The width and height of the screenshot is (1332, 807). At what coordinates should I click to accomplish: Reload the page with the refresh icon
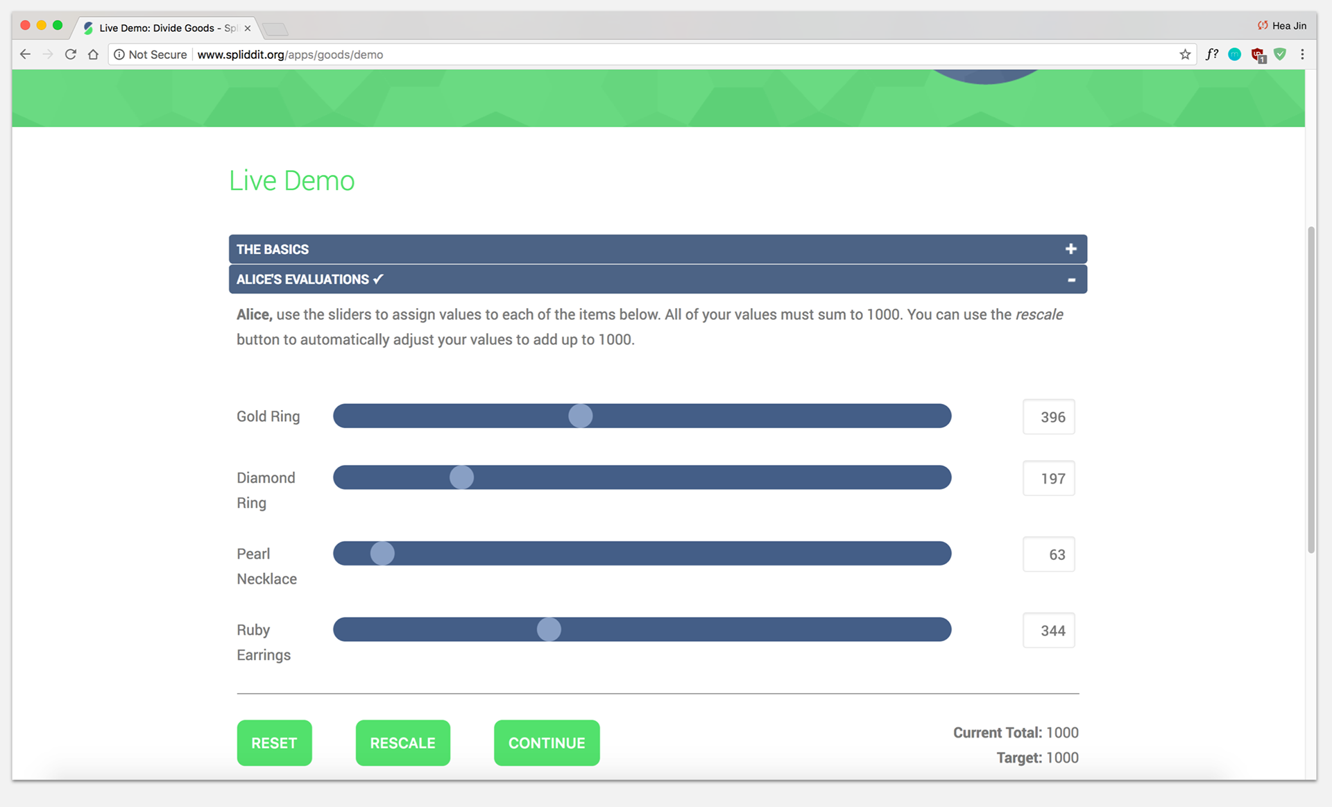pos(70,54)
